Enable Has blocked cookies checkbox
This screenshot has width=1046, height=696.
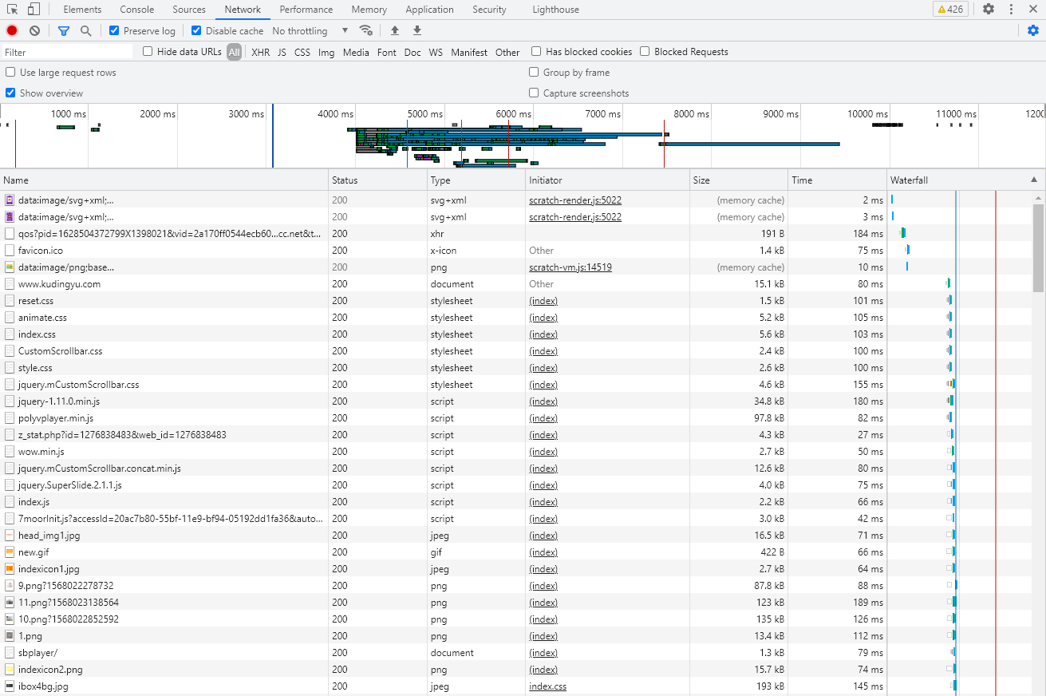pyautogui.click(x=536, y=51)
